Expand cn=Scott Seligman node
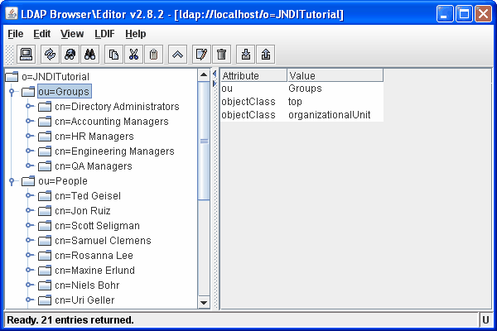 click(30, 225)
